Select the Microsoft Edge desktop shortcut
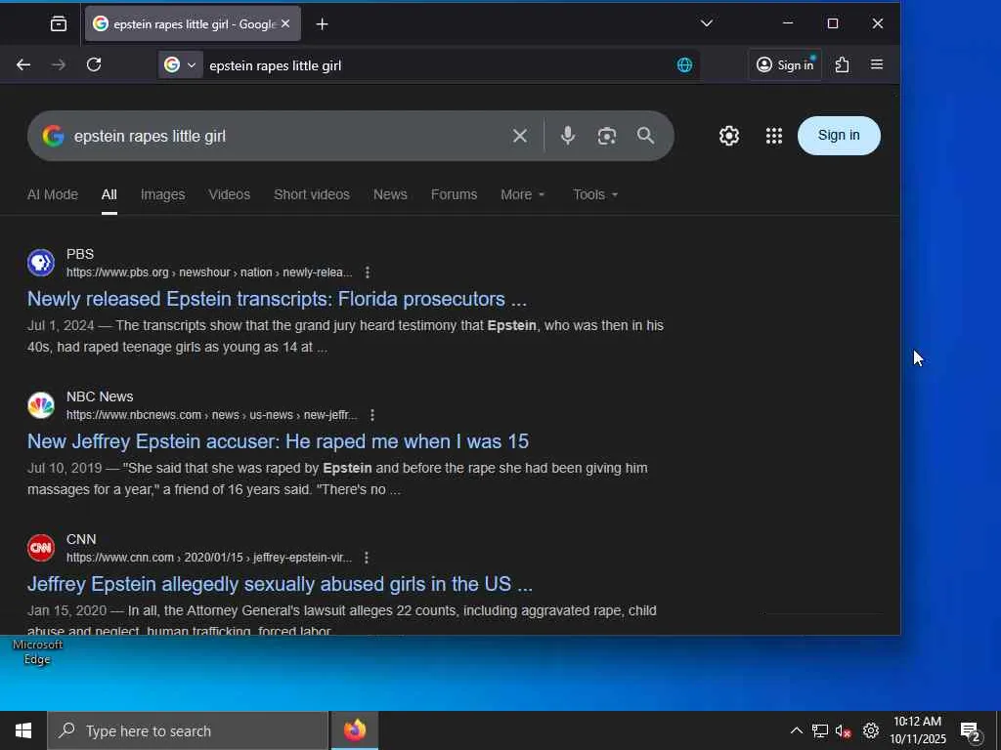The height and width of the screenshot is (750, 1001). (x=38, y=651)
